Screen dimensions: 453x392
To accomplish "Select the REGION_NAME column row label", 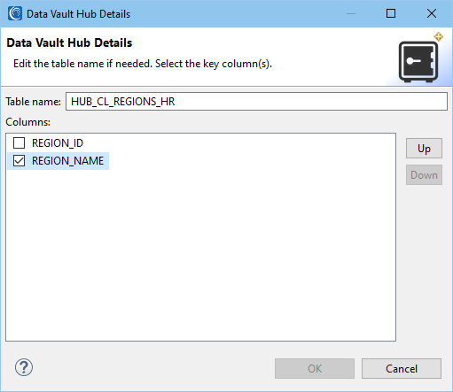I will tap(68, 161).
